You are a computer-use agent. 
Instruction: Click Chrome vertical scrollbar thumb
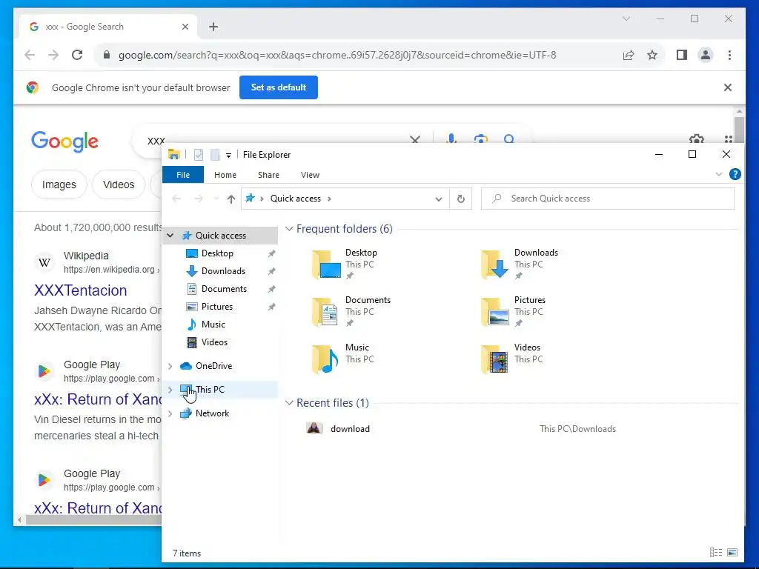pos(739,129)
